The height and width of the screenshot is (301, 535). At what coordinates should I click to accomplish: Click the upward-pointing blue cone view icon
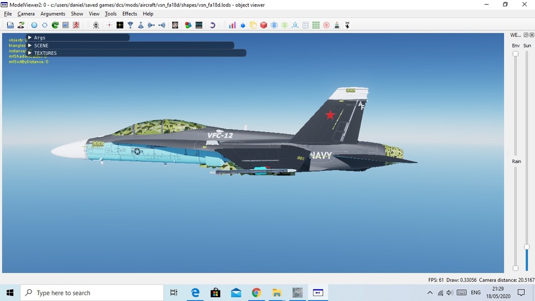141,25
